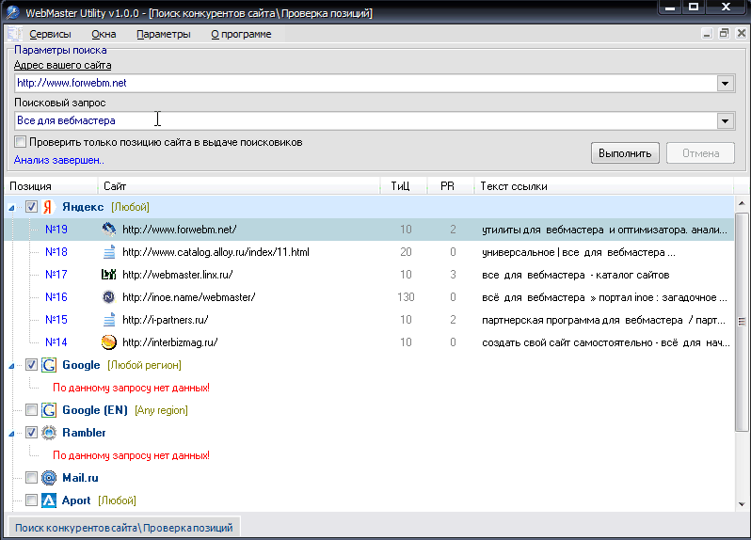
Task: Open the Параметры menu
Action: click(163, 34)
